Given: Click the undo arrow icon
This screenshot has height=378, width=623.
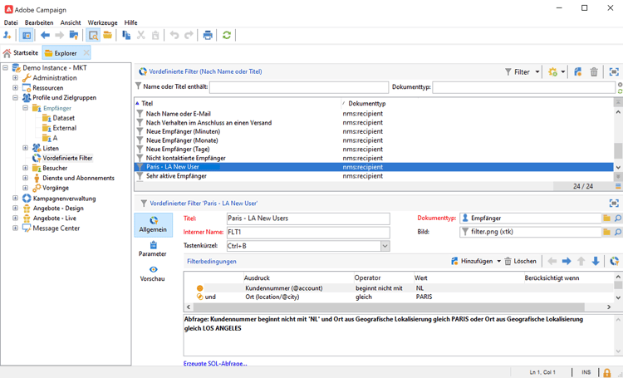Looking at the screenshot, I should coord(174,36).
